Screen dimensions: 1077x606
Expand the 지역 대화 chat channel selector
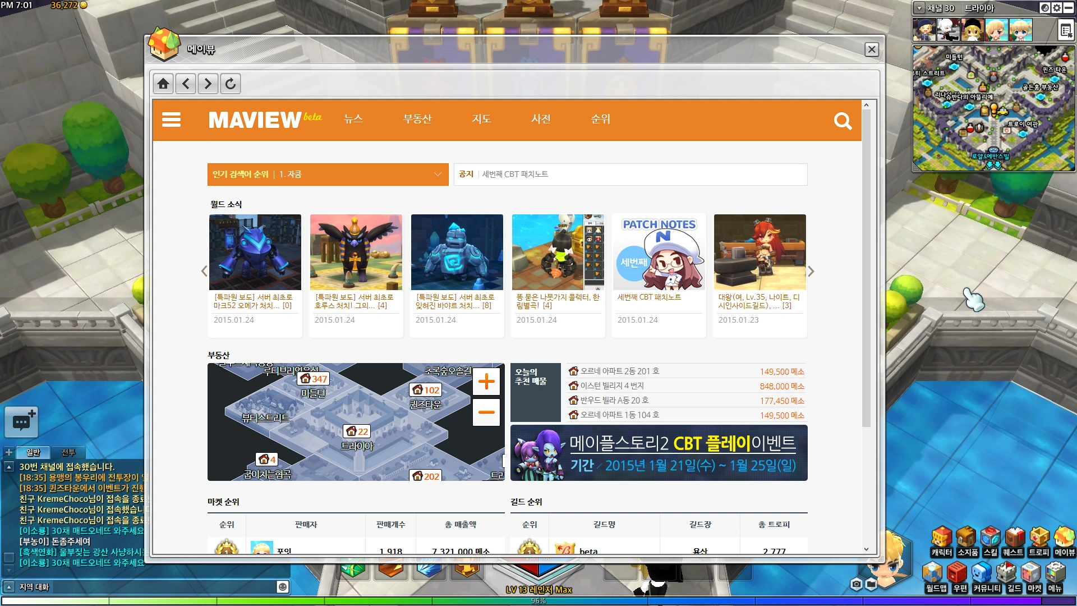8,587
